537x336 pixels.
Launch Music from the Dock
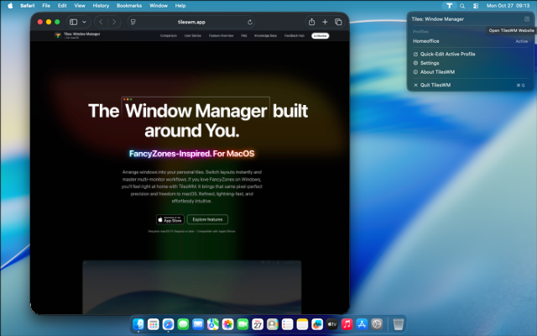tap(347, 323)
